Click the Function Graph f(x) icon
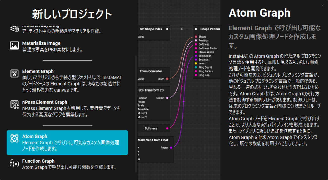 click(x=14, y=163)
